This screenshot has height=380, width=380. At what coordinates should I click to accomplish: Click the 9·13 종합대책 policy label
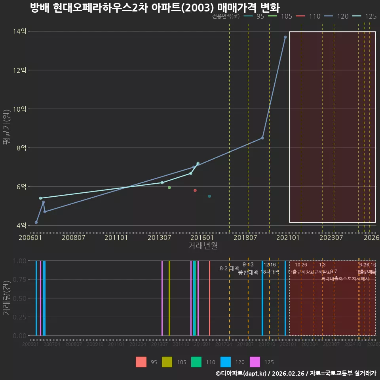pyautogui.click(x=248, y=268)
